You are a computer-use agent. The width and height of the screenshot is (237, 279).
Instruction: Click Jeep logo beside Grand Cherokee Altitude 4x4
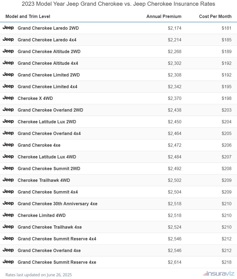8,63
